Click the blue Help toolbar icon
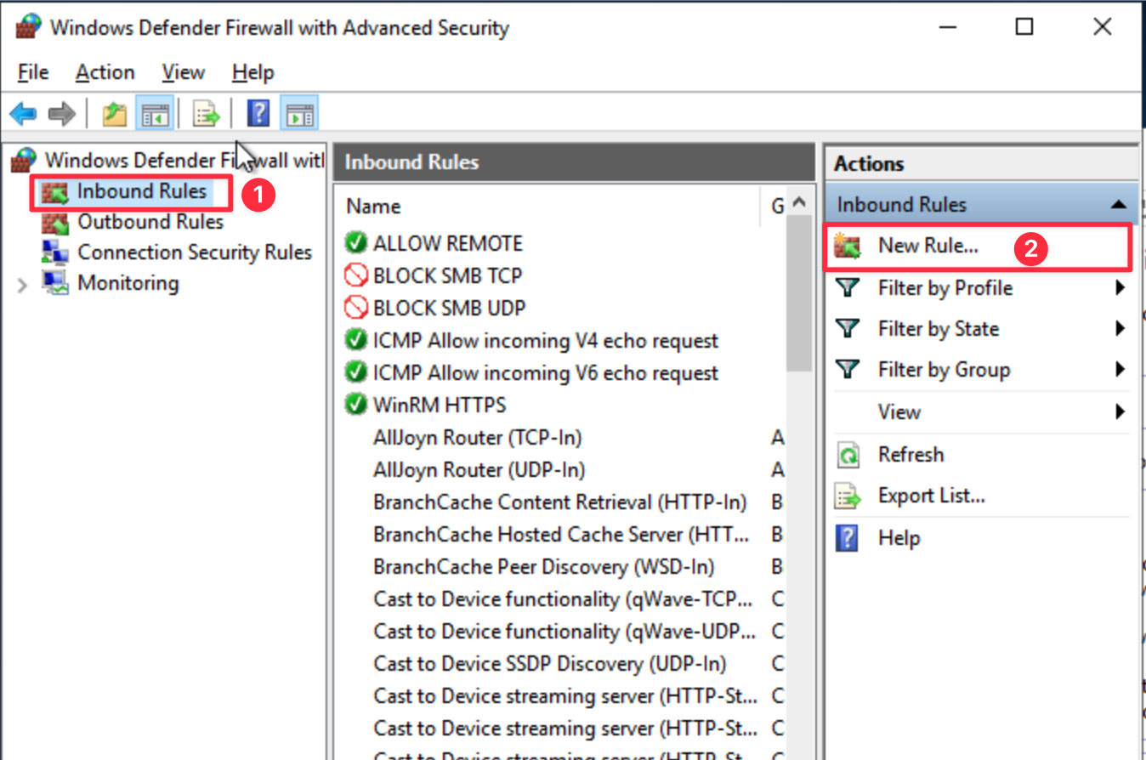 pyautogui.click(x=258, y=113)
